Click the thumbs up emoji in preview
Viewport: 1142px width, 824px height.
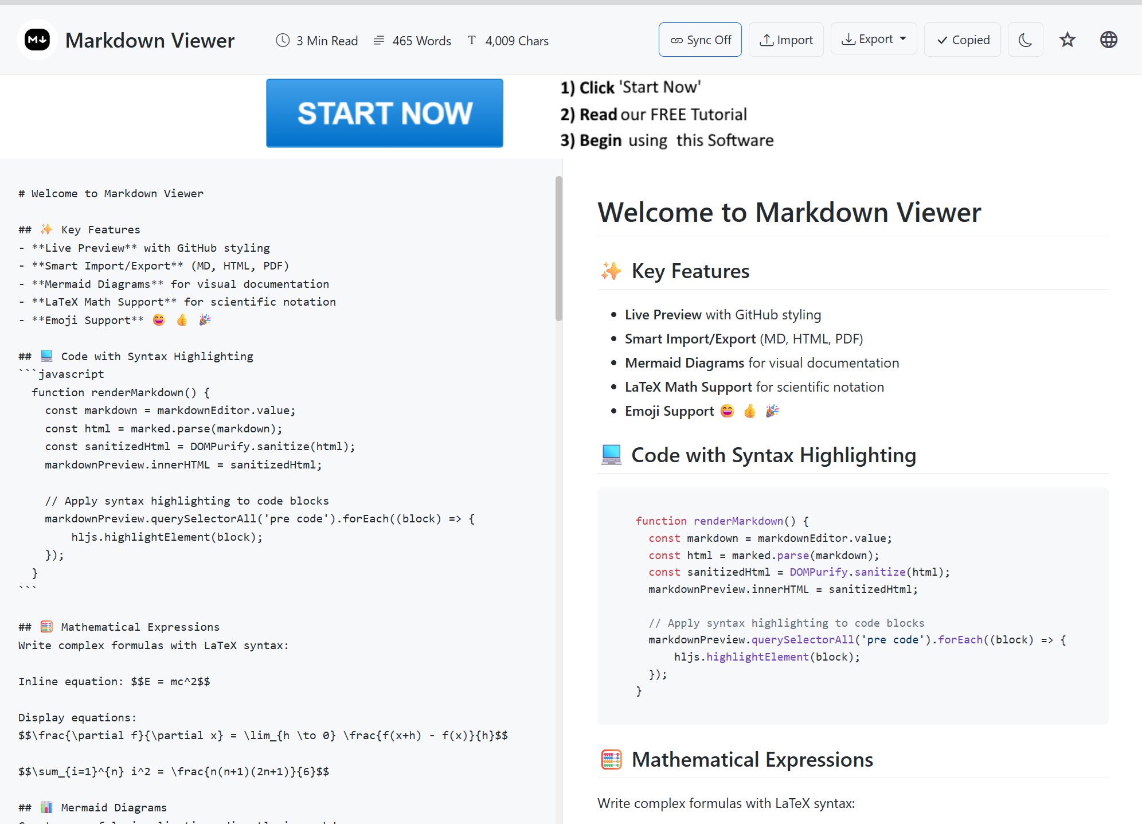point(750,411)
